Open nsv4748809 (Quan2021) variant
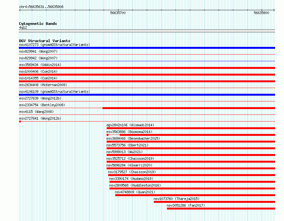This screenshot has height=221, width=284. click(135, 192)
